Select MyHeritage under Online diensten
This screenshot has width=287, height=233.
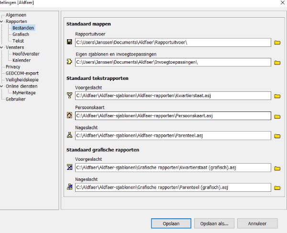point(24,93)
